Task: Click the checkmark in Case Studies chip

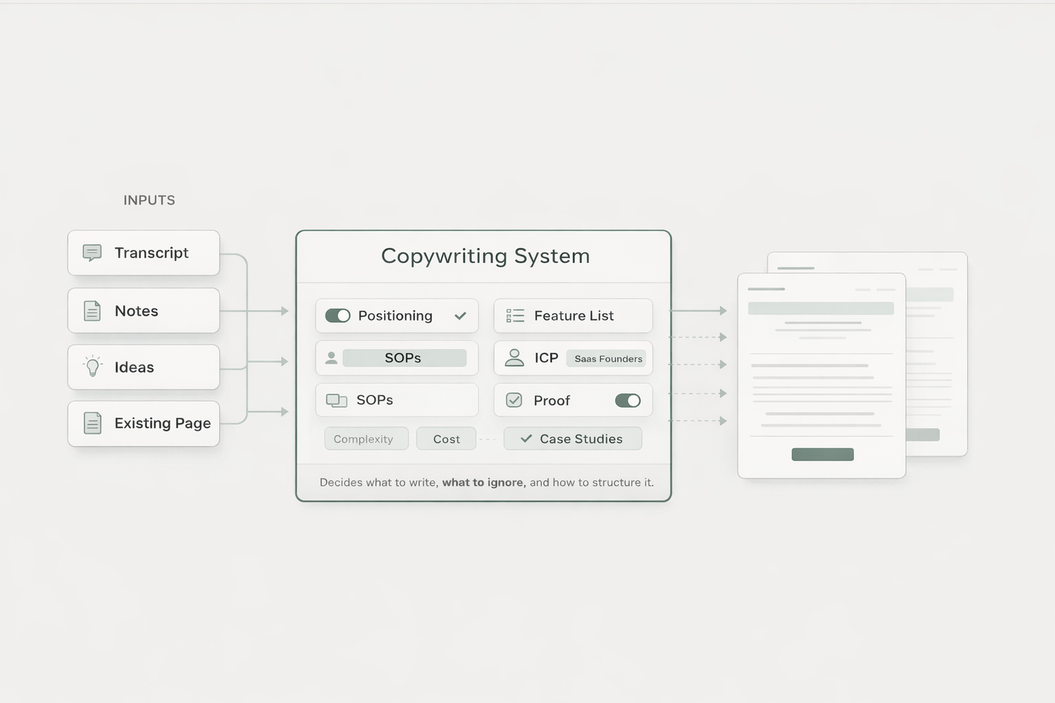Action: point(526,439)
